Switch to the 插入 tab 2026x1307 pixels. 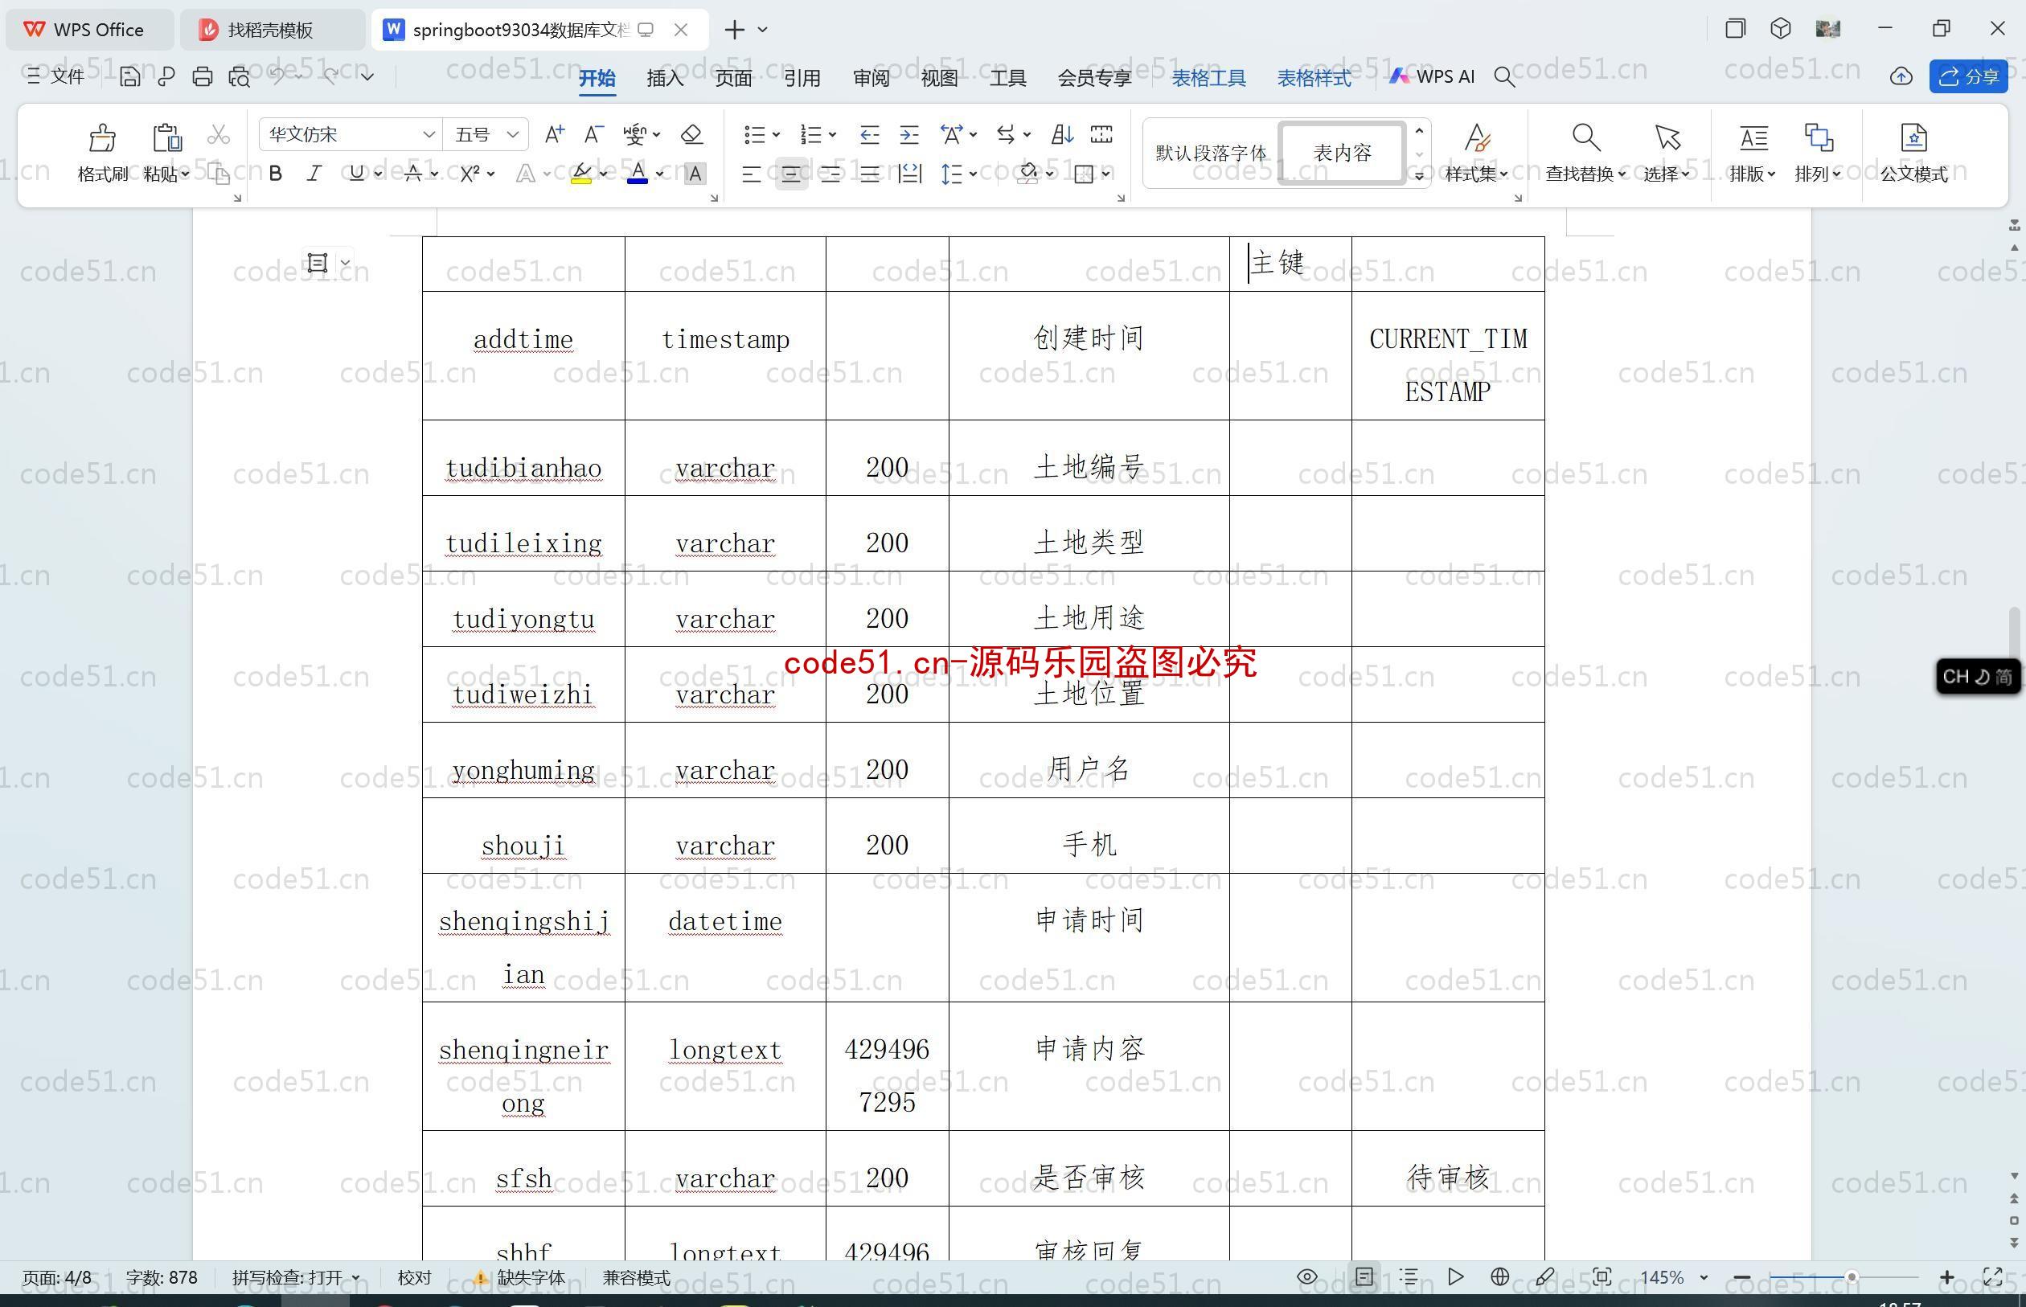coord(665,77)
